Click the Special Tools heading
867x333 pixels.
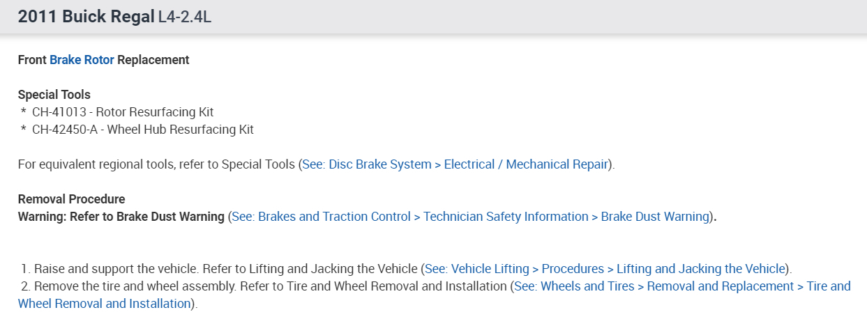(54, 95)
